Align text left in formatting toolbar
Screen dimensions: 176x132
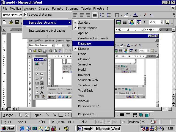75,15
